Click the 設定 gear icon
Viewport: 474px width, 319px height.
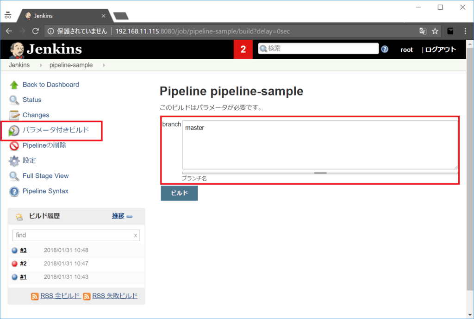coord(14,161)
